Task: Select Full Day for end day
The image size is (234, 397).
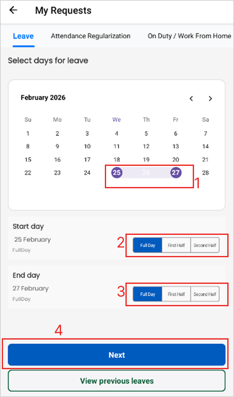Action: [x=147, y=294]
